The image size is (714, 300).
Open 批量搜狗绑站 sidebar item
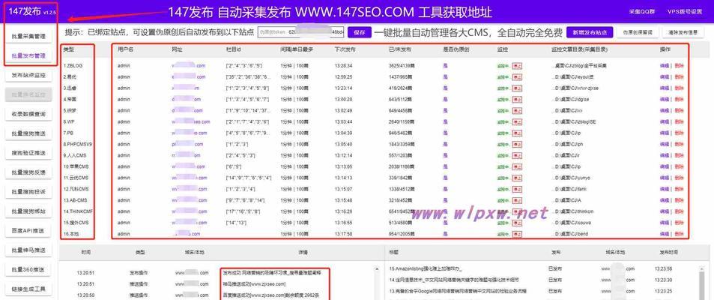(x=28, y=211)
